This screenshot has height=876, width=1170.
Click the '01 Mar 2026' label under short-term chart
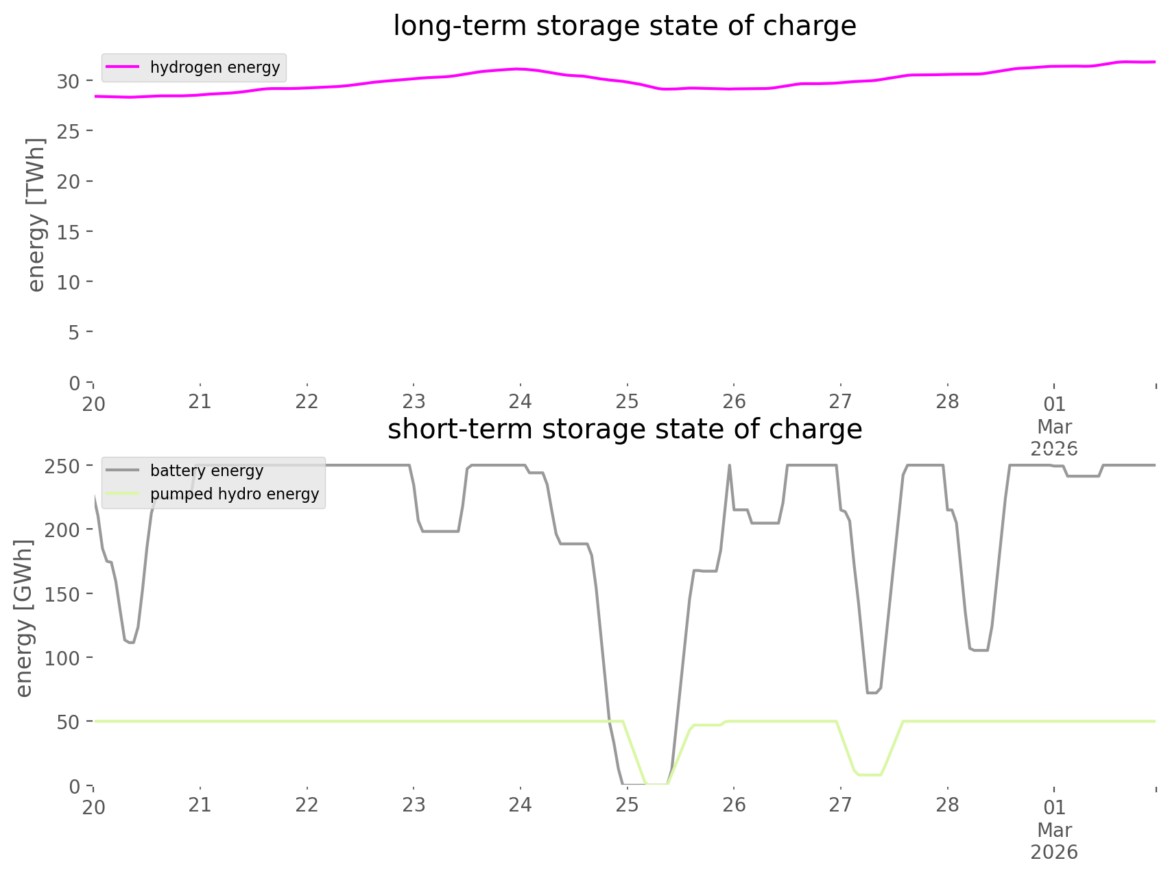pos(1054,829)
